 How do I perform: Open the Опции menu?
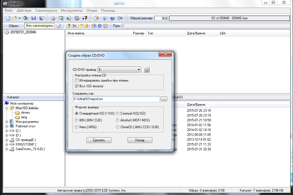coord(92,11)
